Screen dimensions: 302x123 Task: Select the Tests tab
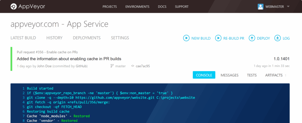[252, 75]
